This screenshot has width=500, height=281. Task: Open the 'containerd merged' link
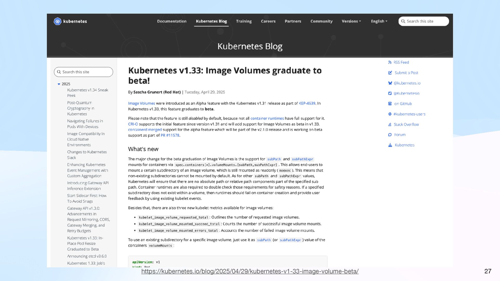pos(145,130)
